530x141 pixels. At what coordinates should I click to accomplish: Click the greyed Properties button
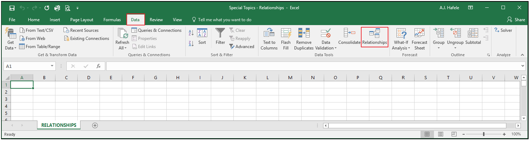click(x=144, y=39)
